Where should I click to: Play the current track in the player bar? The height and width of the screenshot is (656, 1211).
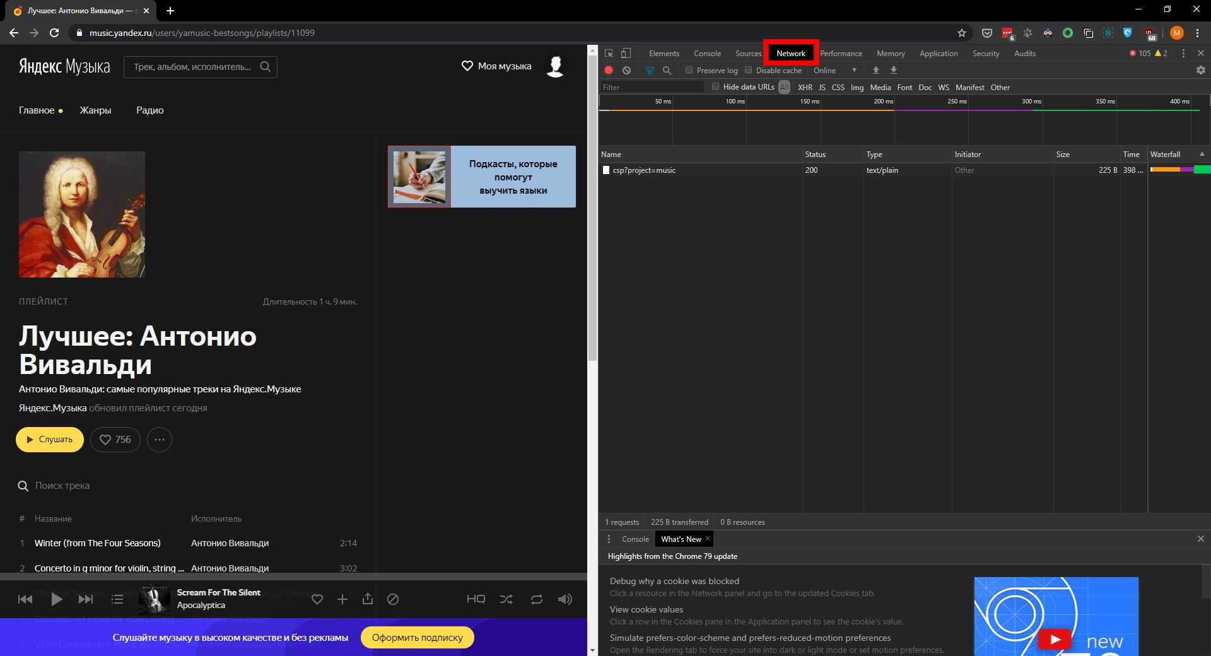point(57,599)
